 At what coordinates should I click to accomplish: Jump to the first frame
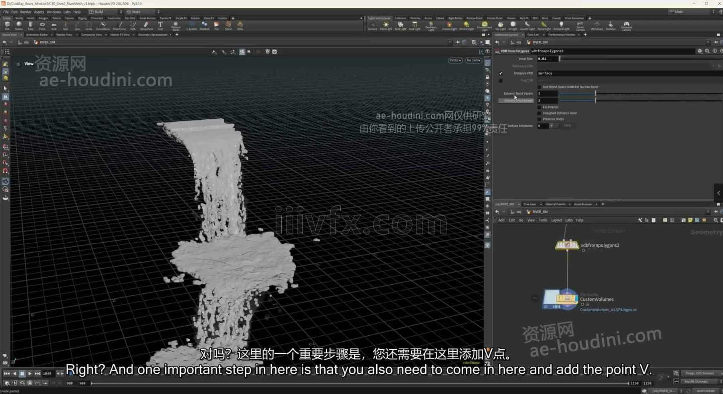tap(7, 374)
